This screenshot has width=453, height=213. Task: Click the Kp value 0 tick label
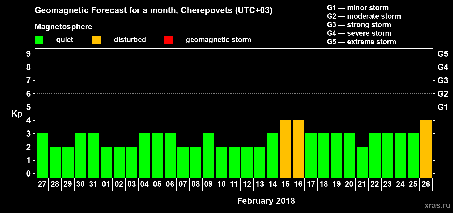point(29,174)
